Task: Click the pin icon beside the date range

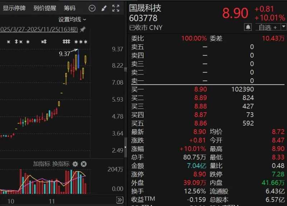Action: coord(83,29)
